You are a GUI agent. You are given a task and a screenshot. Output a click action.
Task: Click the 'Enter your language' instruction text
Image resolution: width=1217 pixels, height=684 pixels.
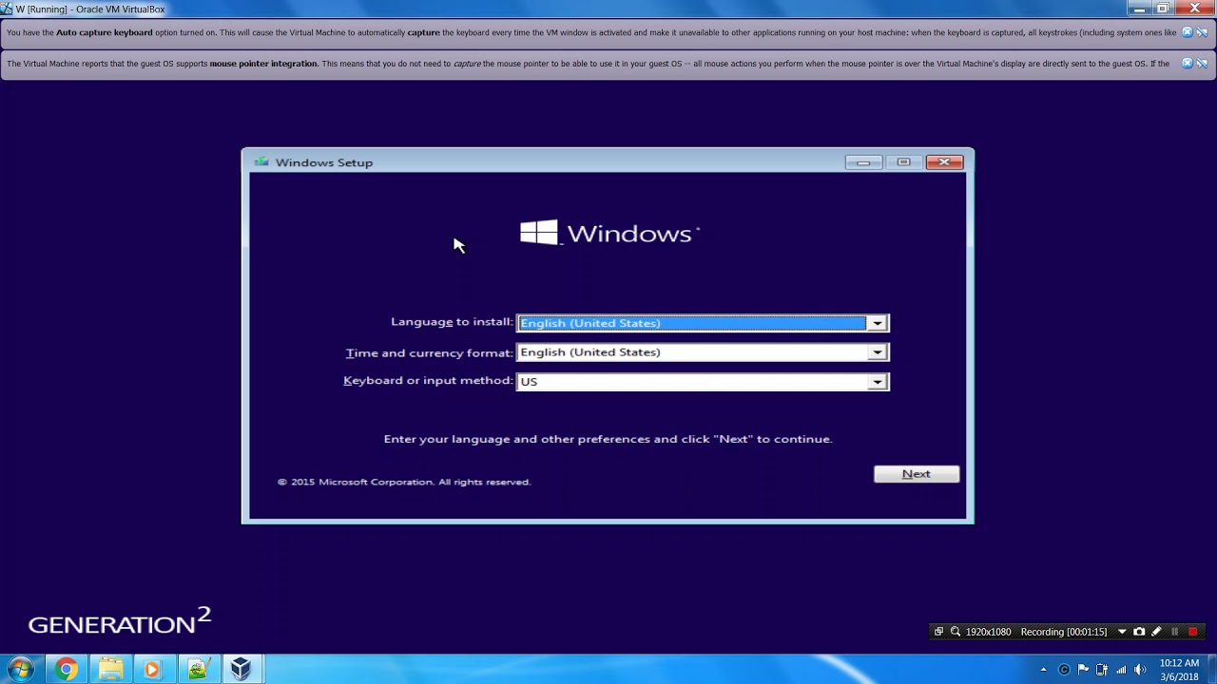point(608,439)
